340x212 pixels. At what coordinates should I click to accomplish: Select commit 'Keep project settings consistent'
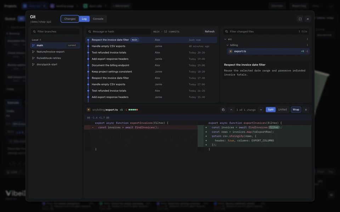click(151, 72)
